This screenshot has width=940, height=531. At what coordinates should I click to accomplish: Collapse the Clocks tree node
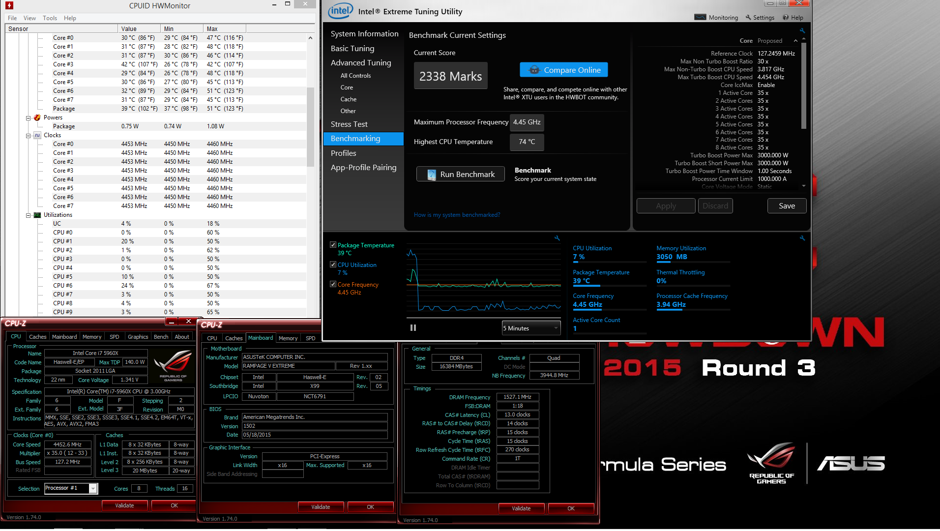click(x=29, y=136)
